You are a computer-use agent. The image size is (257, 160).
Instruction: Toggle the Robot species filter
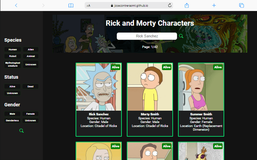pyautogui.click(x=13, y=56)
